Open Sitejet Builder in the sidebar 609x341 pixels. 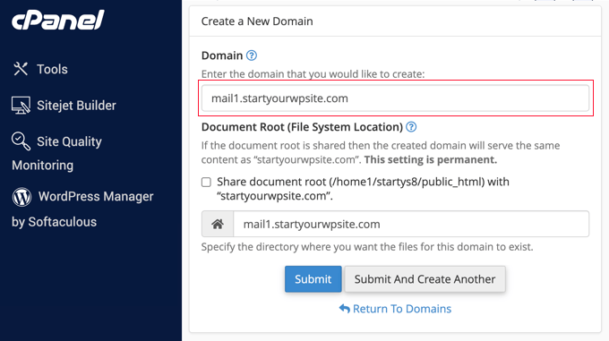tap(64, 106)
